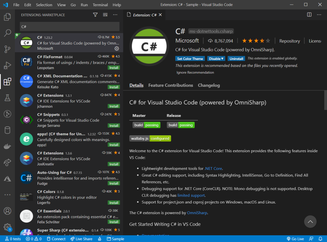Select the Extensions view icon
The image size is (327, 242).
[7, 81]
